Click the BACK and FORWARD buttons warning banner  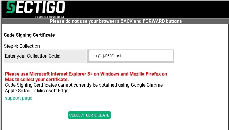point(116,21)
